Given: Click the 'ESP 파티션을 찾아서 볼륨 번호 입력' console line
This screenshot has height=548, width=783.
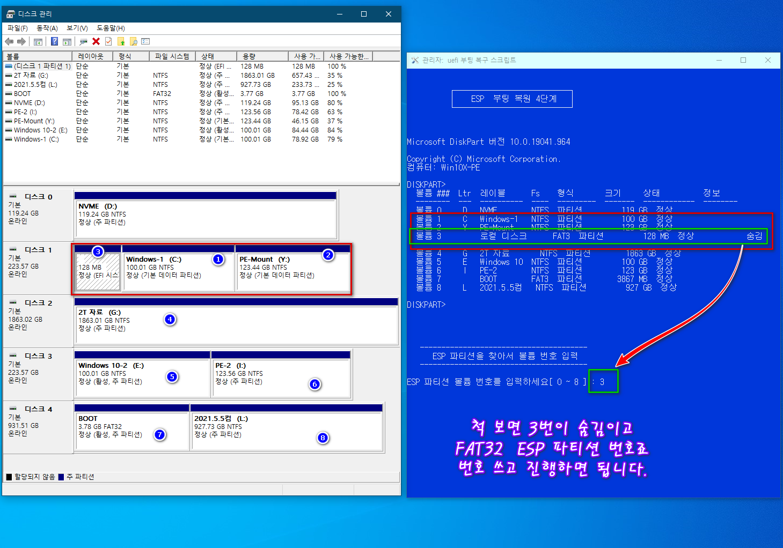Looking at the screenshot, I should (x=505, y=356).
